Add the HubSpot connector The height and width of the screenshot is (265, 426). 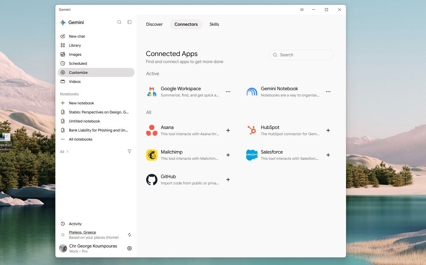[x=328, y=130]
